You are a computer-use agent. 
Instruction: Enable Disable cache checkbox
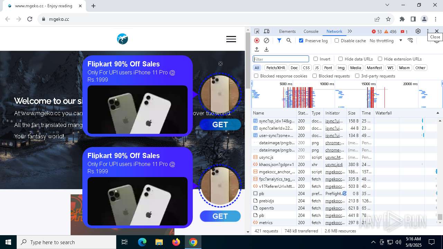pos(337,40)
